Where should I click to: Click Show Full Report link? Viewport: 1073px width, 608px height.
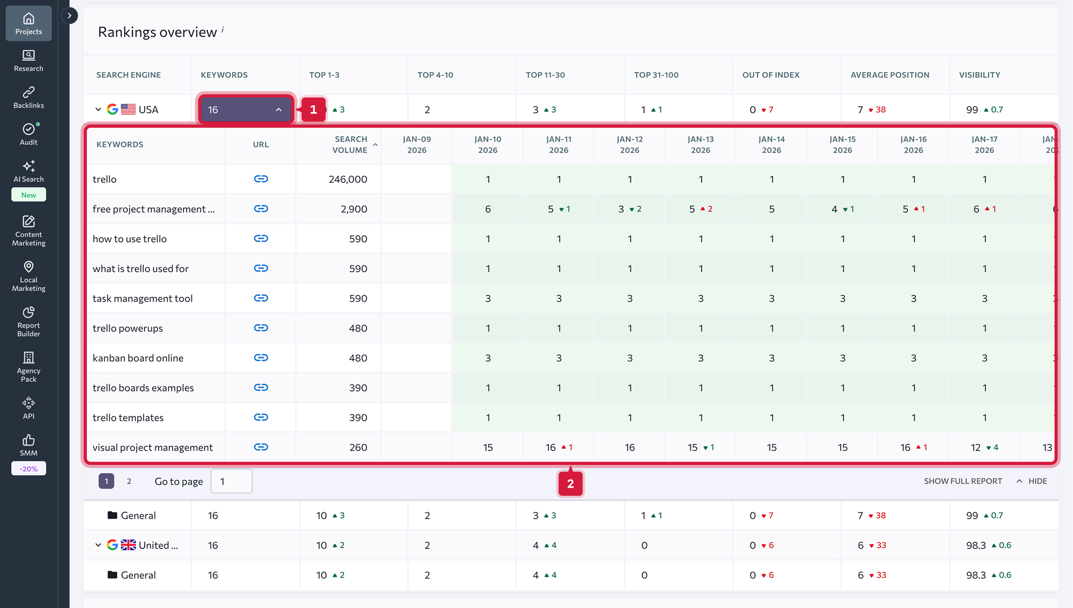click(963, 481)
